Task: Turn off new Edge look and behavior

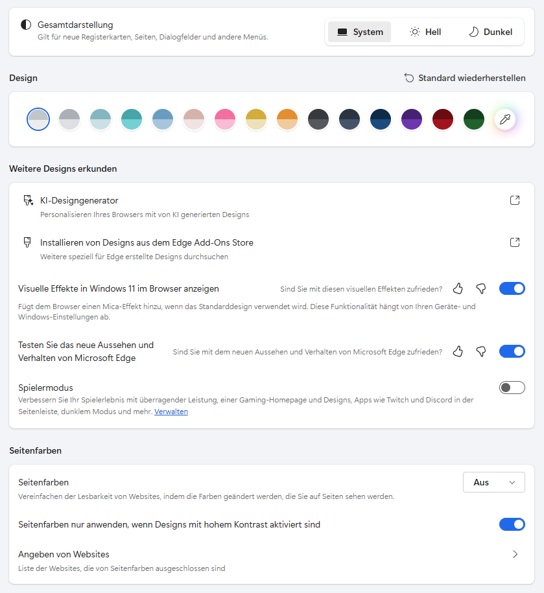Action: point(512,351)
